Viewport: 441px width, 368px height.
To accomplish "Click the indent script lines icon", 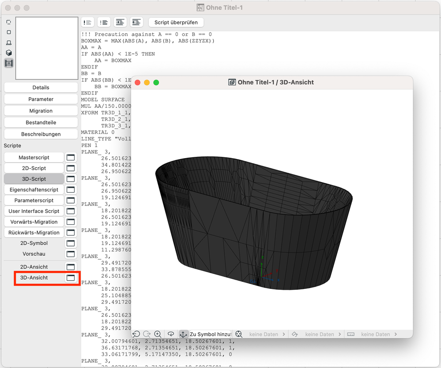I will 120,22.
